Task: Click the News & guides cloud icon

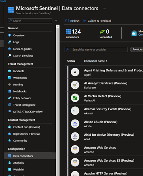Action: (x=9, y=49)
